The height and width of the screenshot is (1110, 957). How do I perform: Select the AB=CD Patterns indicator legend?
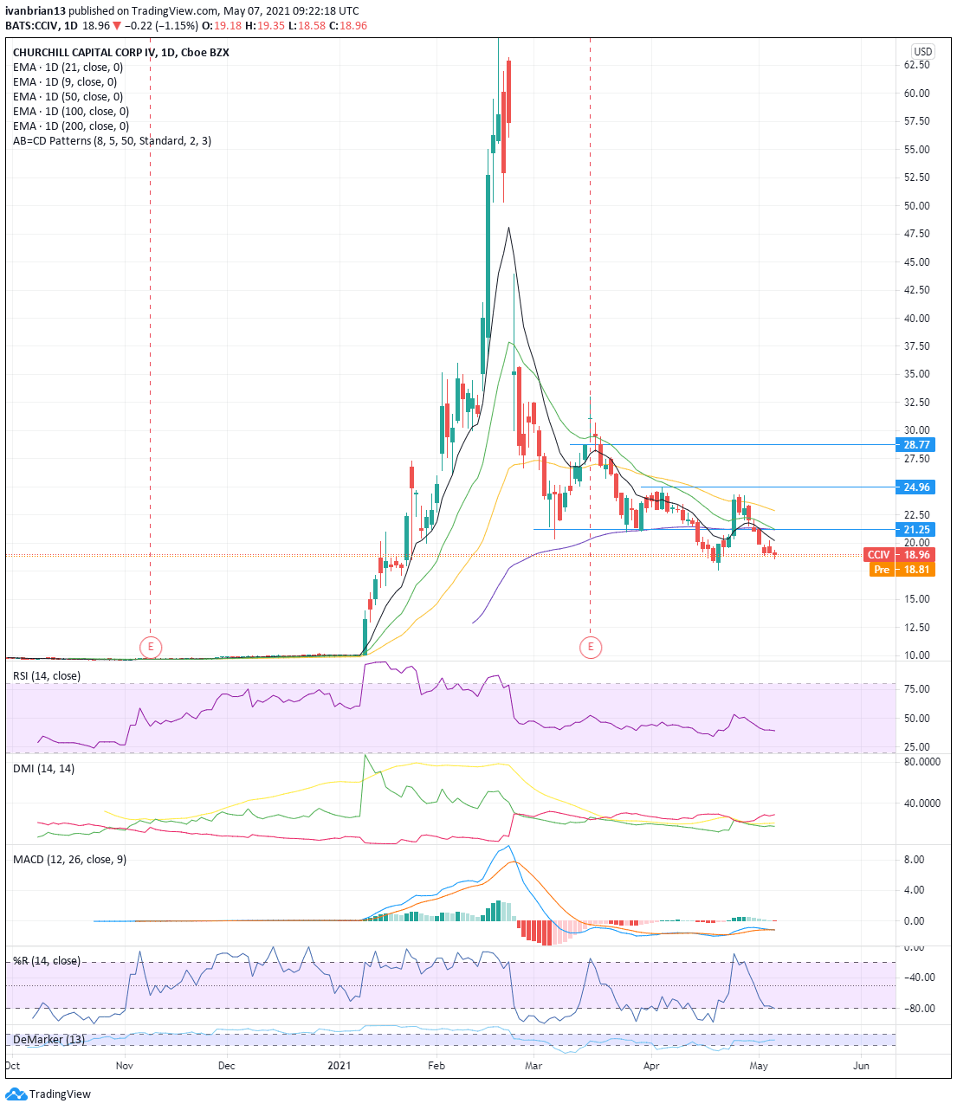pos(112,141)
